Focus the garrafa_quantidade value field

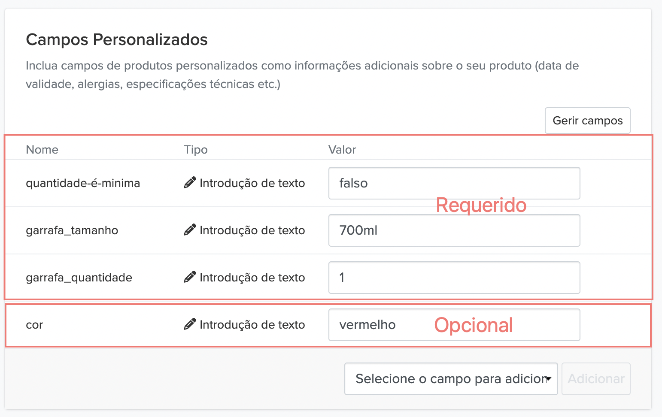(454, 278)
